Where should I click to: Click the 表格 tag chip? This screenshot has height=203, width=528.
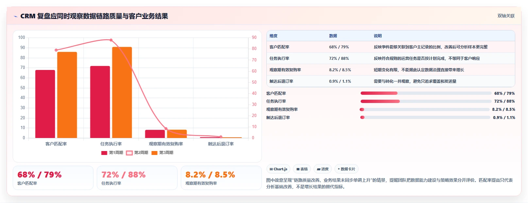[x=302, y=169]
